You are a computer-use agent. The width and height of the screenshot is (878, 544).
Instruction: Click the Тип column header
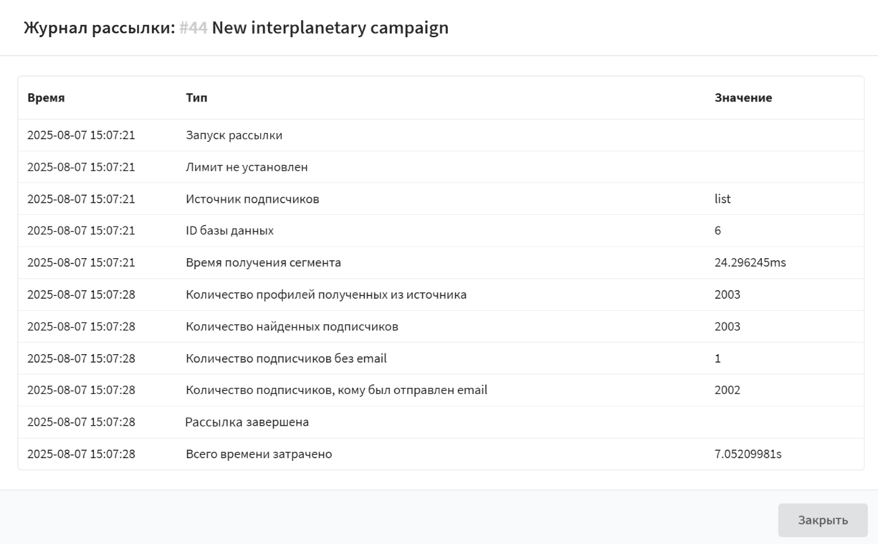[x=197, y=98]
